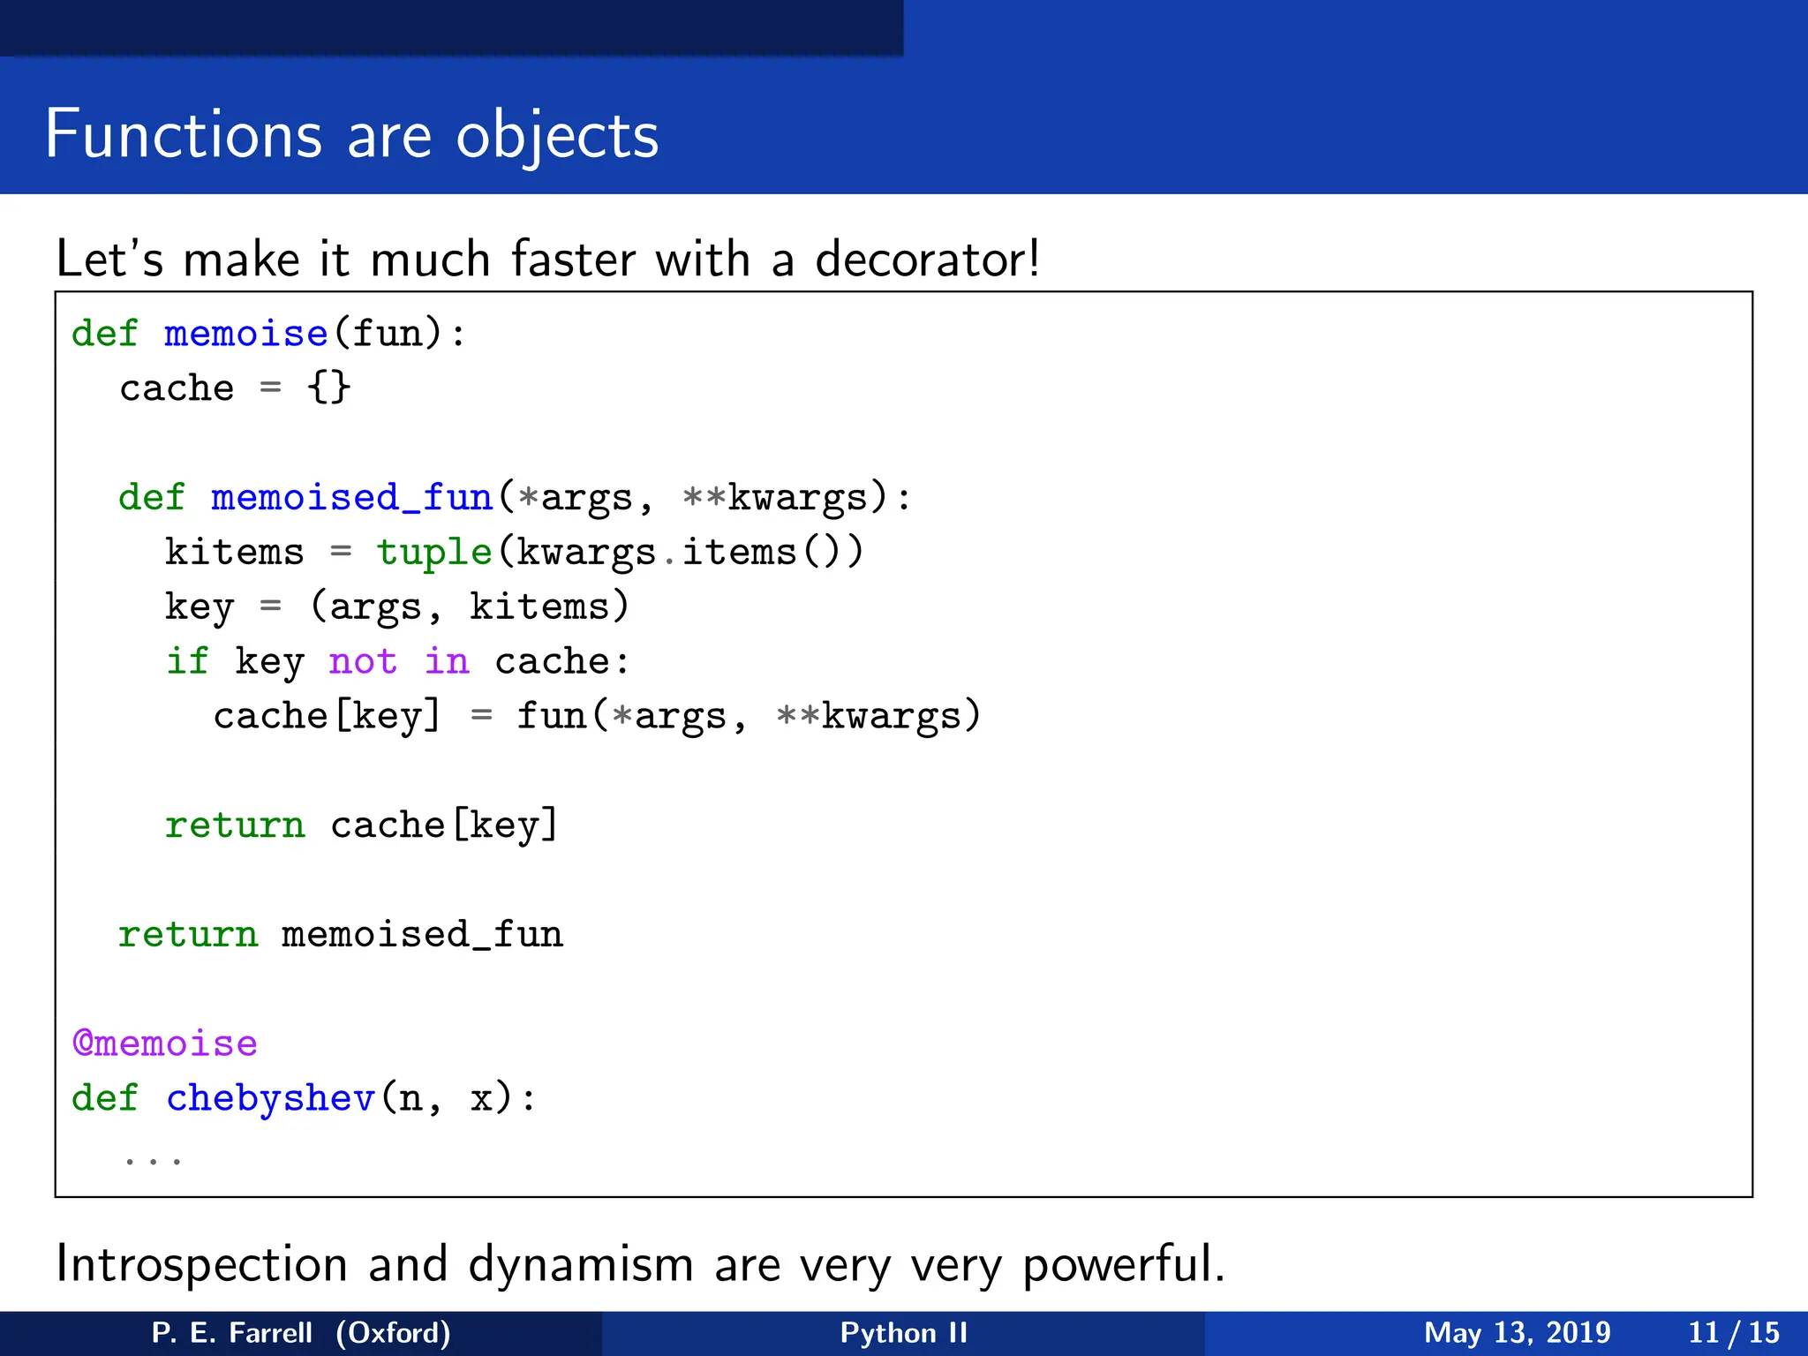1808x1356 pixels.
Task: Click author name 'P. E. Farrell (Oxford)' in footer
Action: point(301,1332)
